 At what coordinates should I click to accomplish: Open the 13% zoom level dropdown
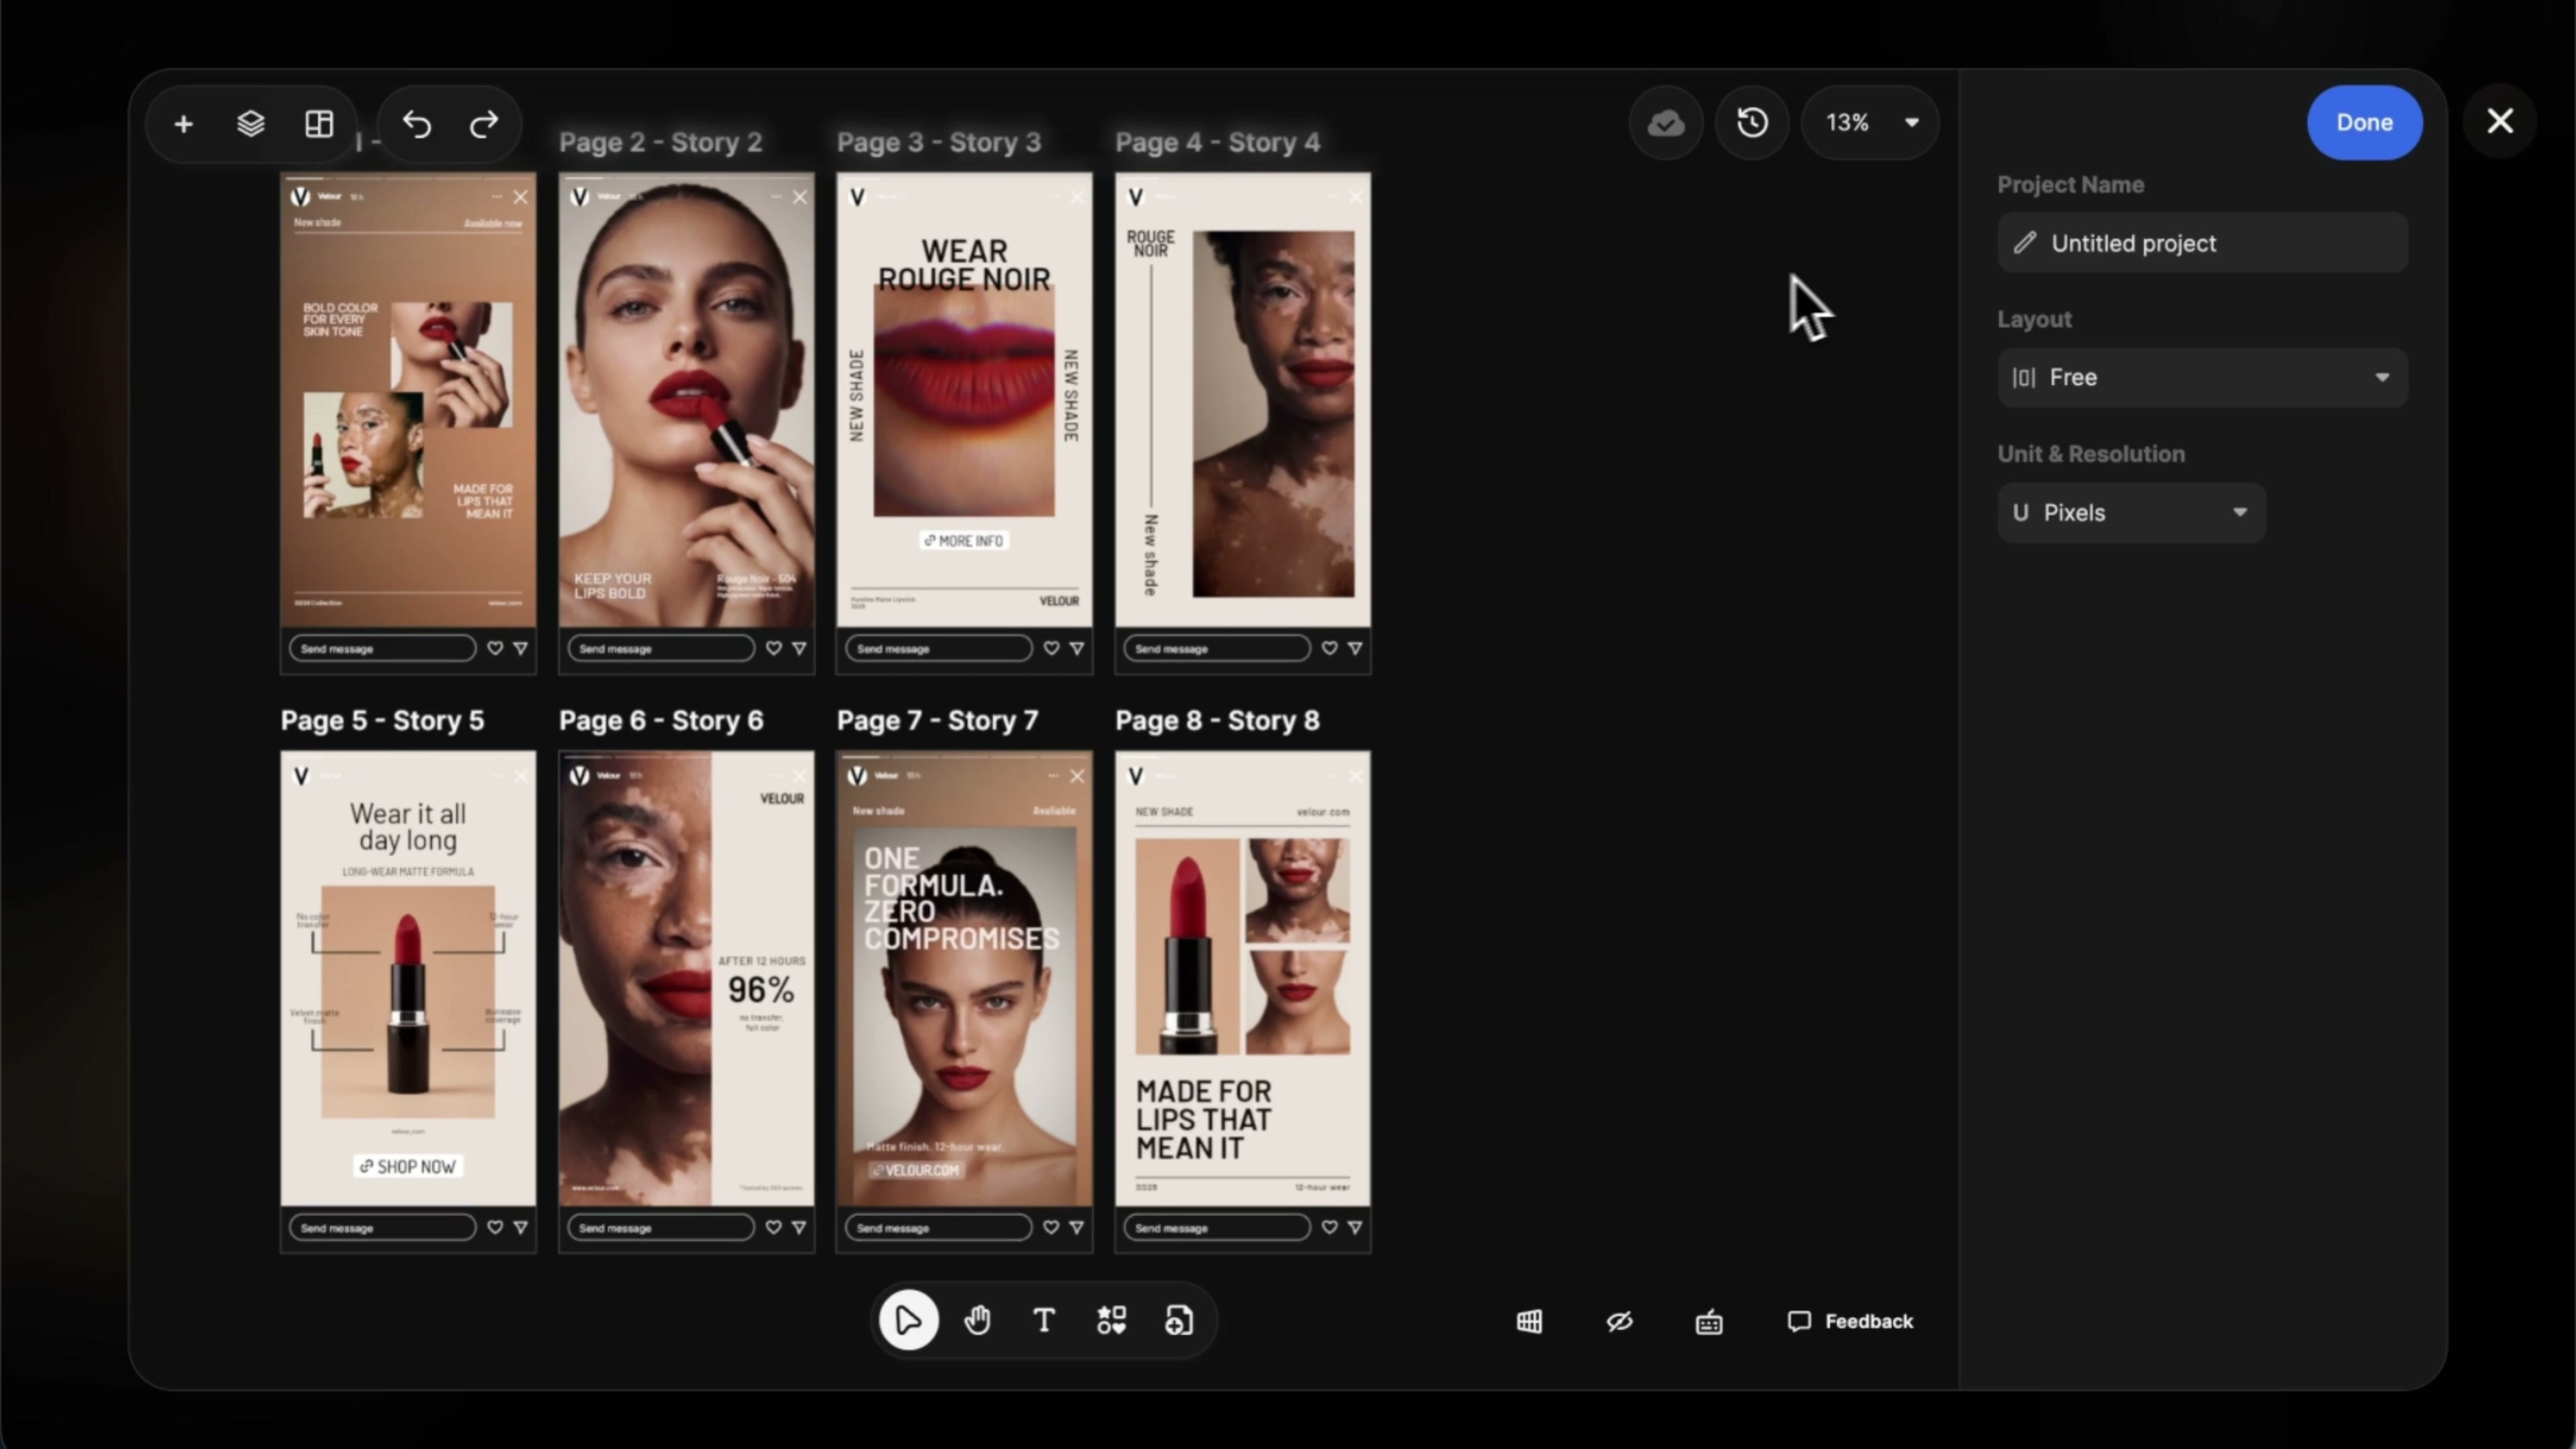point(1870,123)
